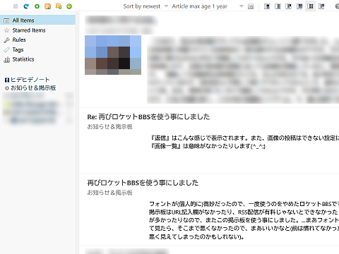Click source お知らせ＆掲示板 under the フォントが article
This screenshot has width=339, height=254.
pos(109,193)
